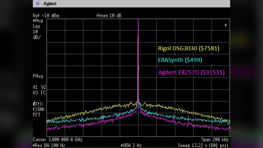Click the 'PAvg' averaging label

coord(38,76)
